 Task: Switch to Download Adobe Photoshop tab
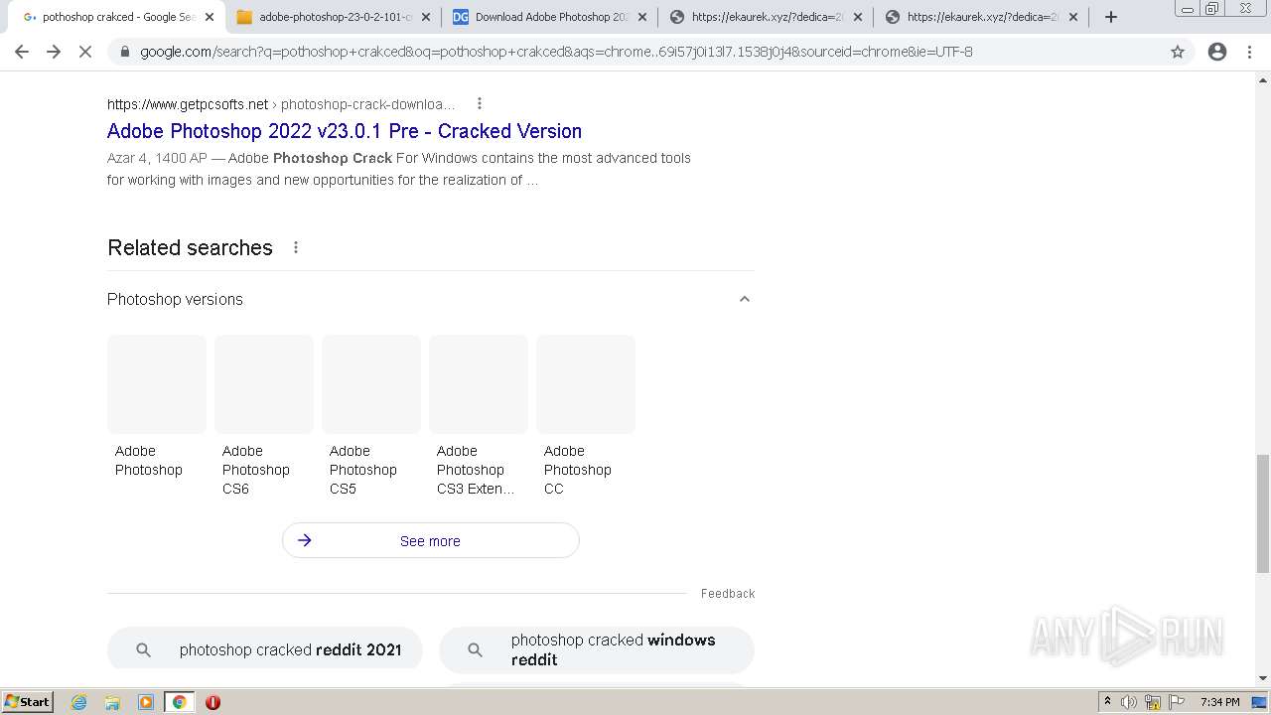[x=549, y=17]
